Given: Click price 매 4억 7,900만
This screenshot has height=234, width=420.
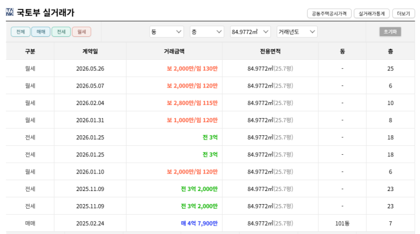Looking at the screenshot, I should coord(199,224).
